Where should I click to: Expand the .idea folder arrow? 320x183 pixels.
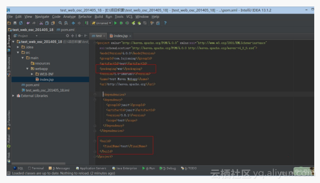pos(18,47)
